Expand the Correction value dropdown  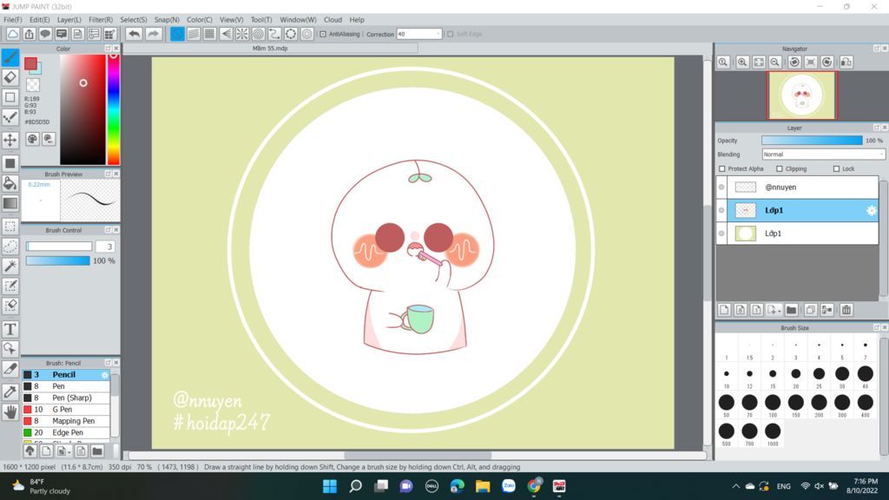(438, 35)
